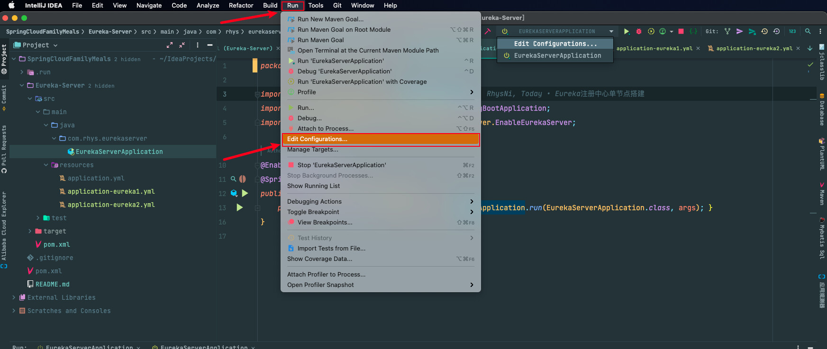The width and height of the screenshot is (827, 349).
Task: Open Project panel options dots
Action: coord(198,45)
